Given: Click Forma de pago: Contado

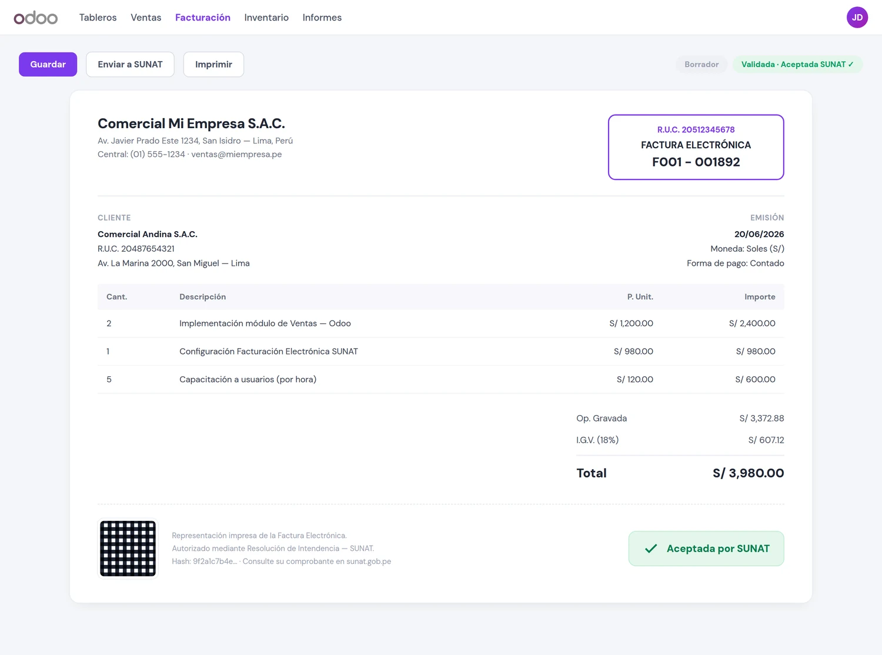Looking at the screenshot, I should tap(736, 263).
